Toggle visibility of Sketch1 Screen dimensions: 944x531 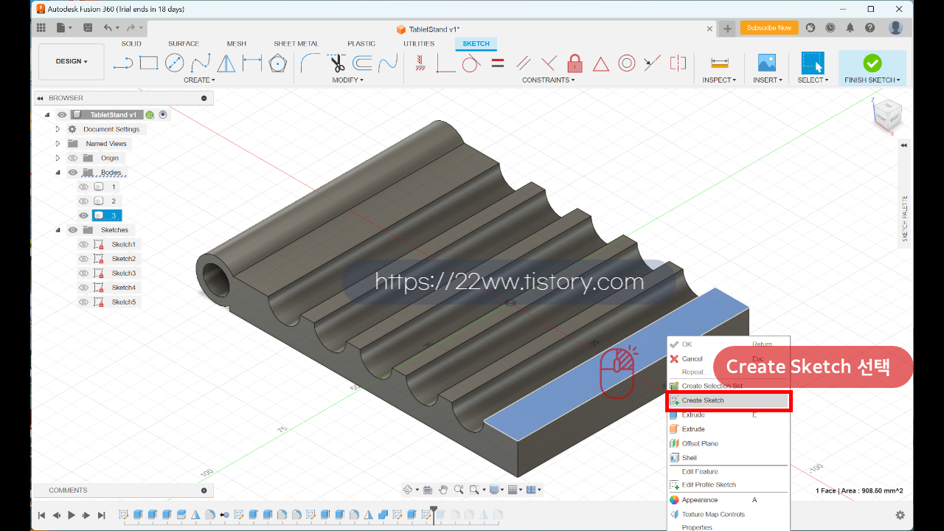pyautogui.click(x=83, y=244)
